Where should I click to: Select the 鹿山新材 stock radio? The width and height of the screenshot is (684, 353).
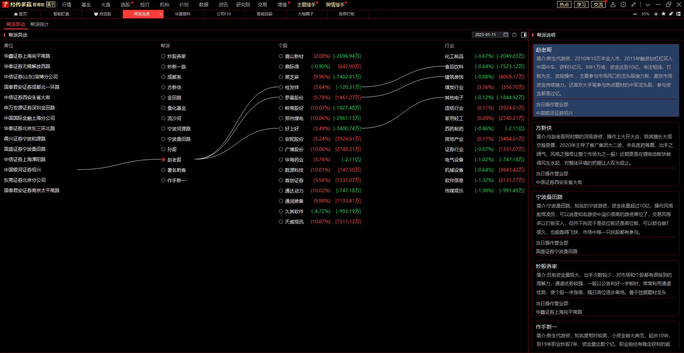(281, 56)
